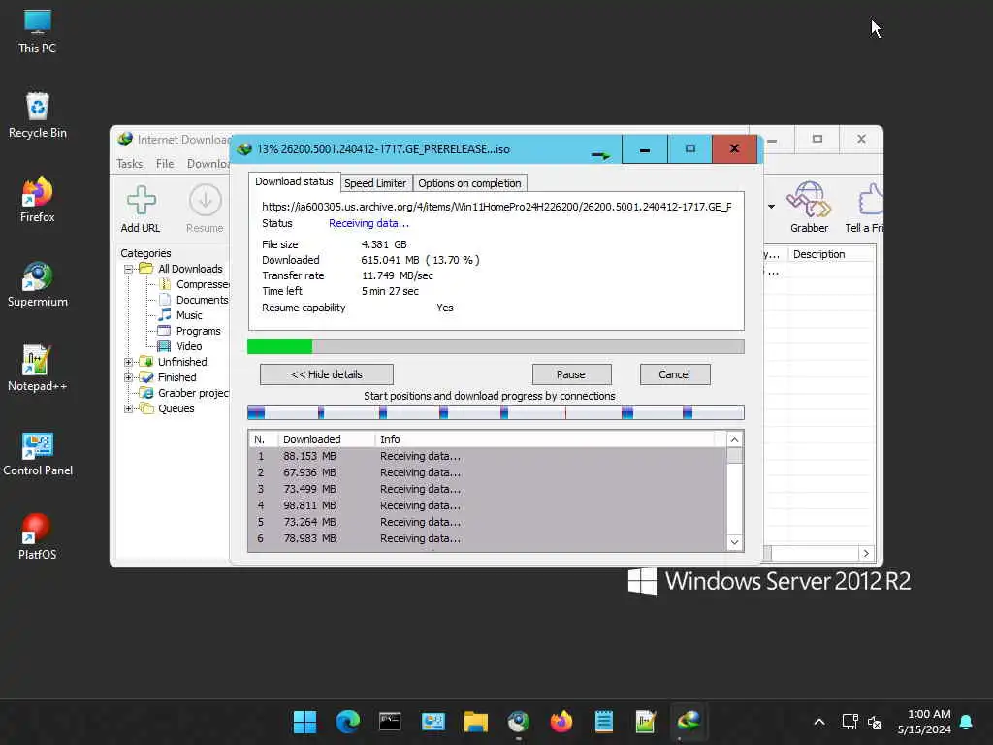The width and height of the screenshot is (993, 745).
Task: Select connection row 4 with 98.811 MB
Action: click(x=487, y=505)
